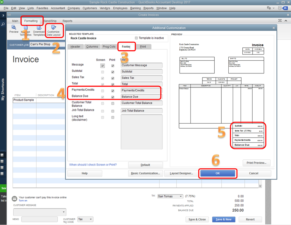Viewport: 291px width, 225px height.
Task: Switch to the Footer tab
Action: pyautogui.click(x=126, y=47)
